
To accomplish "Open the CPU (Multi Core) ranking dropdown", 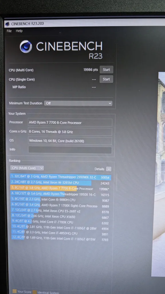I will tap(27, 168).
